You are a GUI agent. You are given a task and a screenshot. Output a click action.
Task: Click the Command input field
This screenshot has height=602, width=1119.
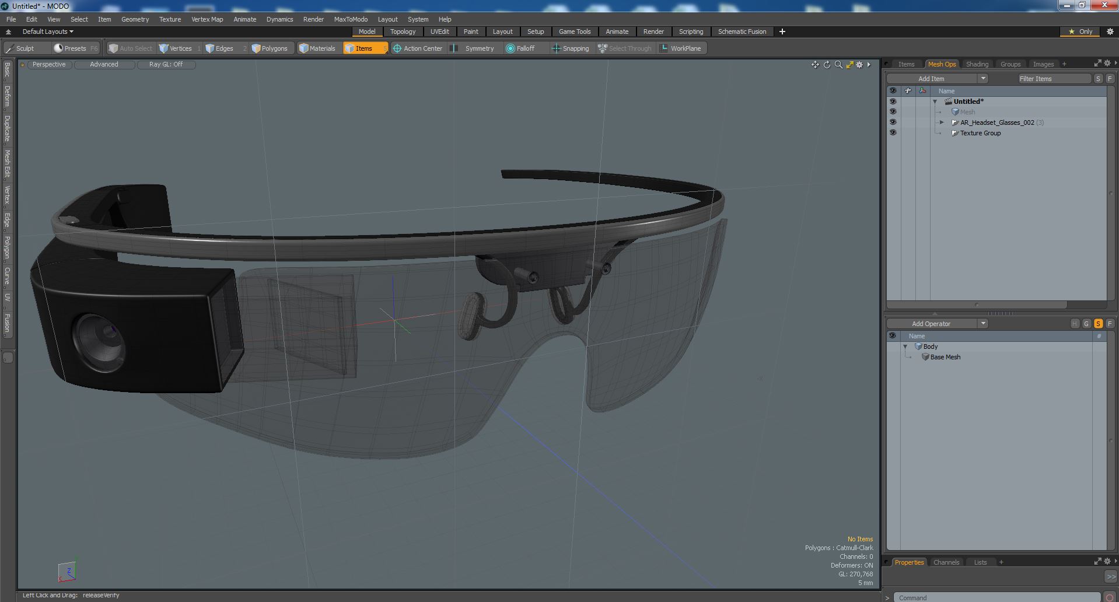click(x=997, y=597)
